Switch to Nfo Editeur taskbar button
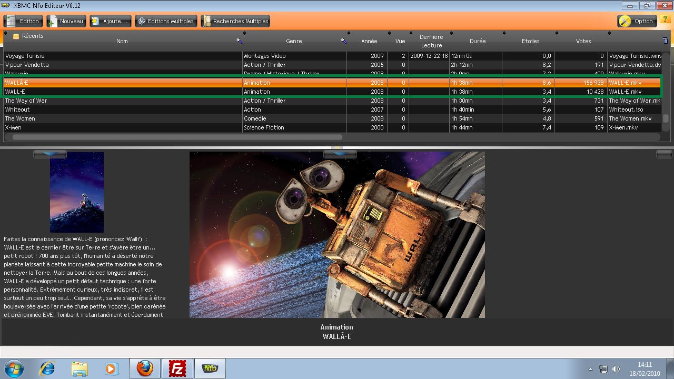 [x=210, y=368]
